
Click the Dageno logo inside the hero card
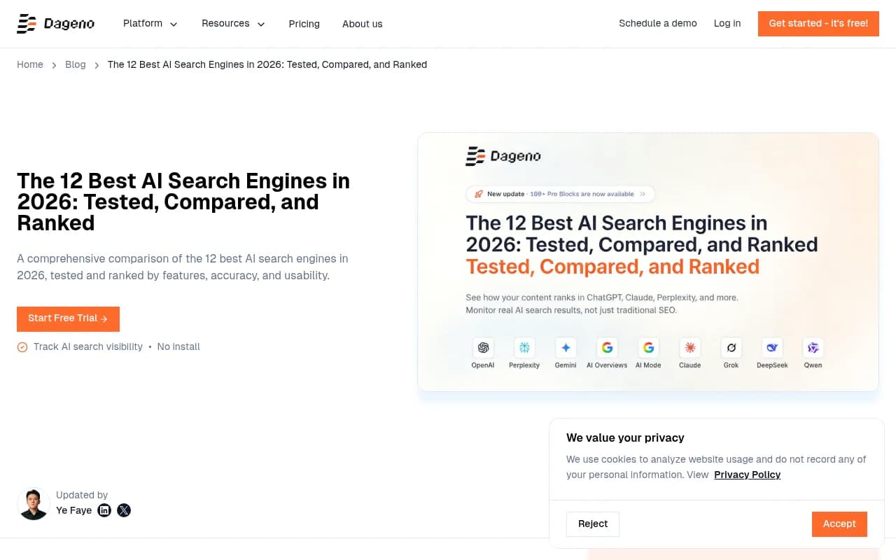503,156
